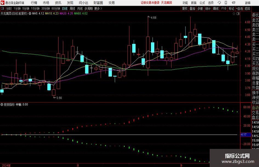This screenshot has height=167, width=259.
Task: Open the 交易 menu
Action: click(x=112, y=3)
